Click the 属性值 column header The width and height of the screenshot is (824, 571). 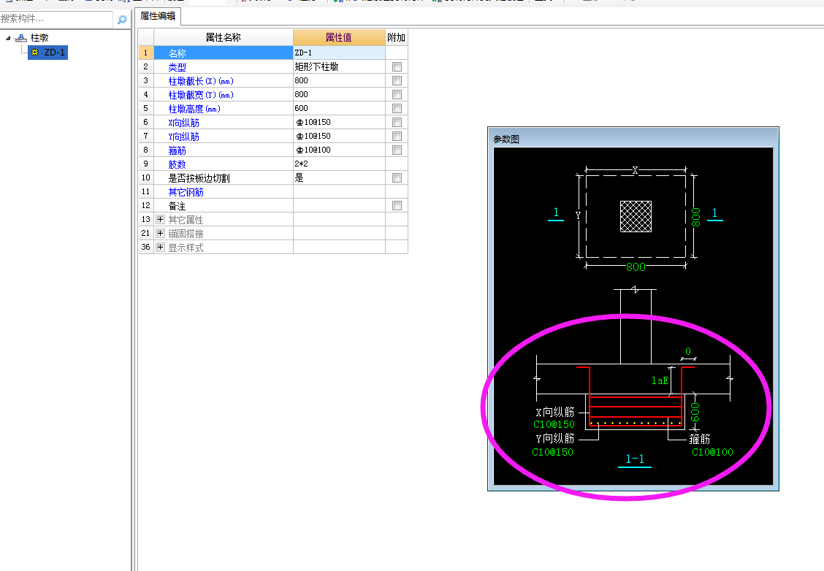coord(339,37)
